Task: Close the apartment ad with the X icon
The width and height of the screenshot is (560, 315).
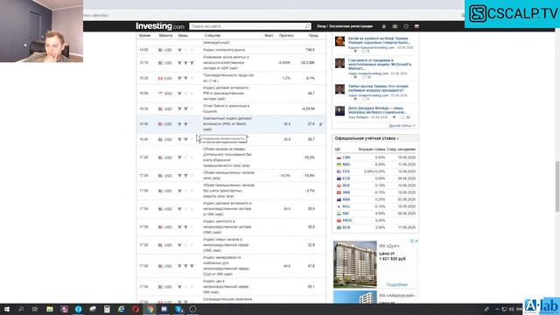Action: pos(416,241)
